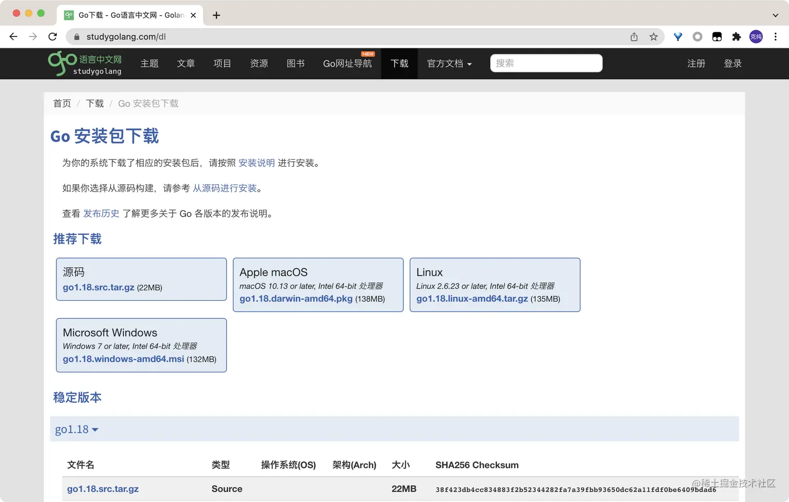Click the 注册 link
The image size is (789, 502).
[x=696, y=64]
